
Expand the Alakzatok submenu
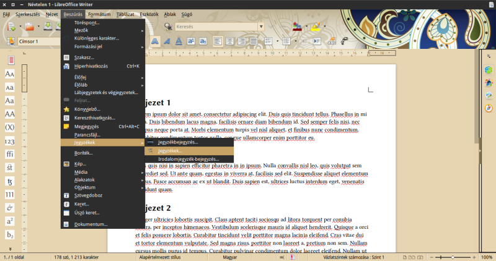click(x=103, y=179)
